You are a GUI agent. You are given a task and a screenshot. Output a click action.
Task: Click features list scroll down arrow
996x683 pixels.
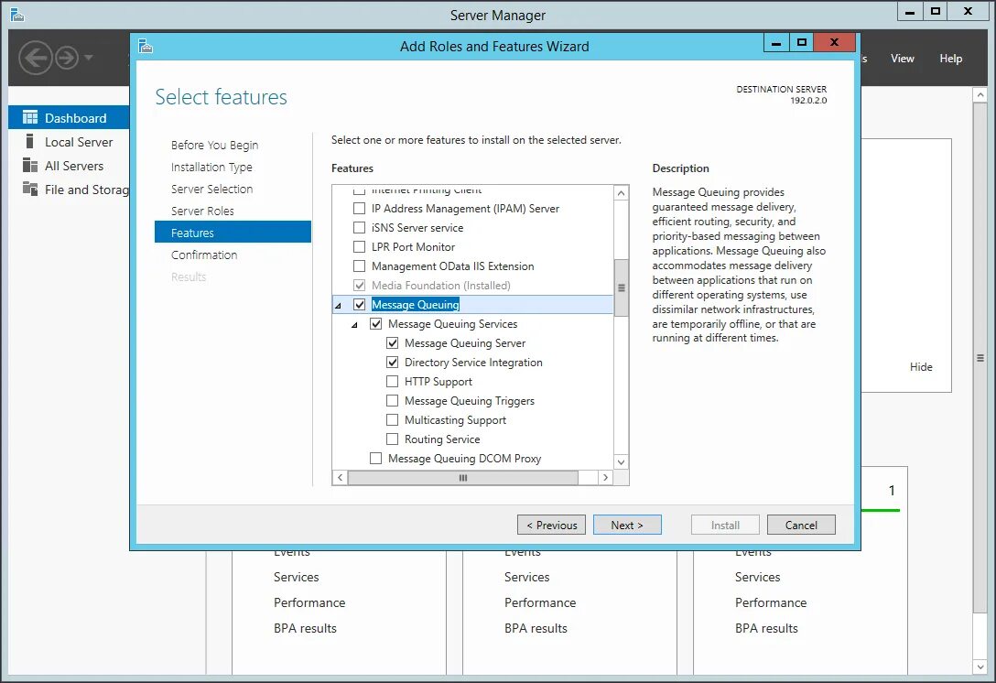pyautogui.click(x=622, y=462)
